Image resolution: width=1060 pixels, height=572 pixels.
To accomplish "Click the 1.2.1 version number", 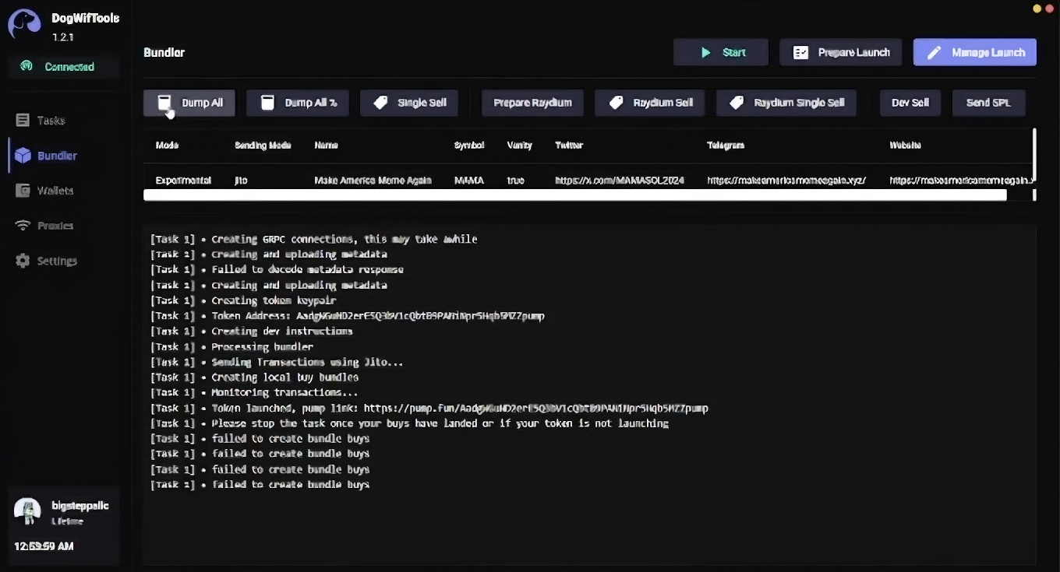I will click(63, 37).
